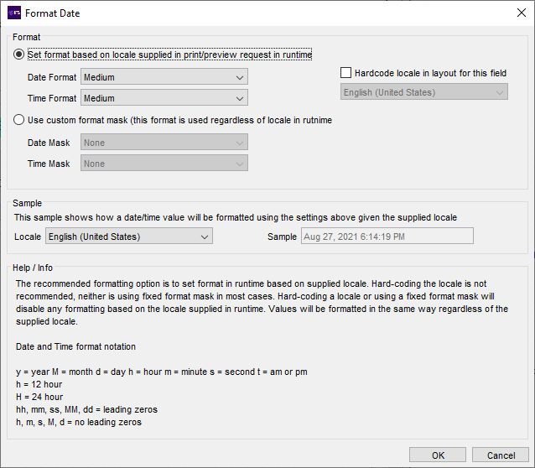
Task: Click the application icon in the title bar
Action: tap(13, 13)
